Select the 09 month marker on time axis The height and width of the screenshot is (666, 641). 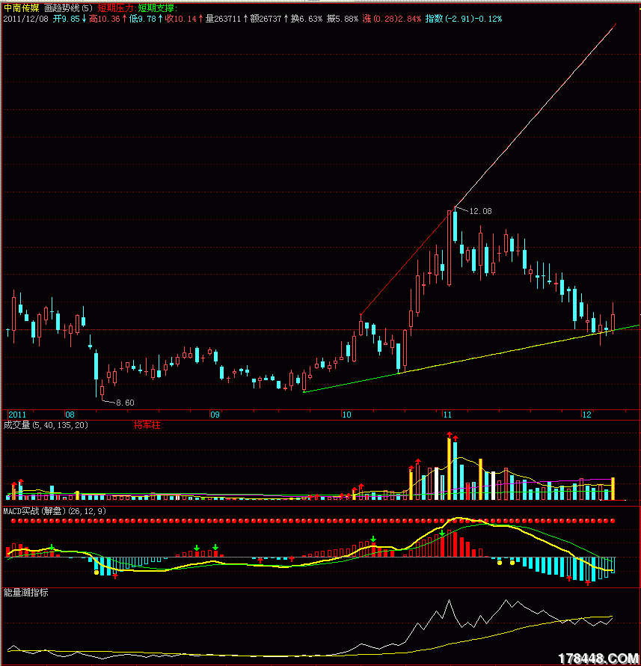pos(215,415)
